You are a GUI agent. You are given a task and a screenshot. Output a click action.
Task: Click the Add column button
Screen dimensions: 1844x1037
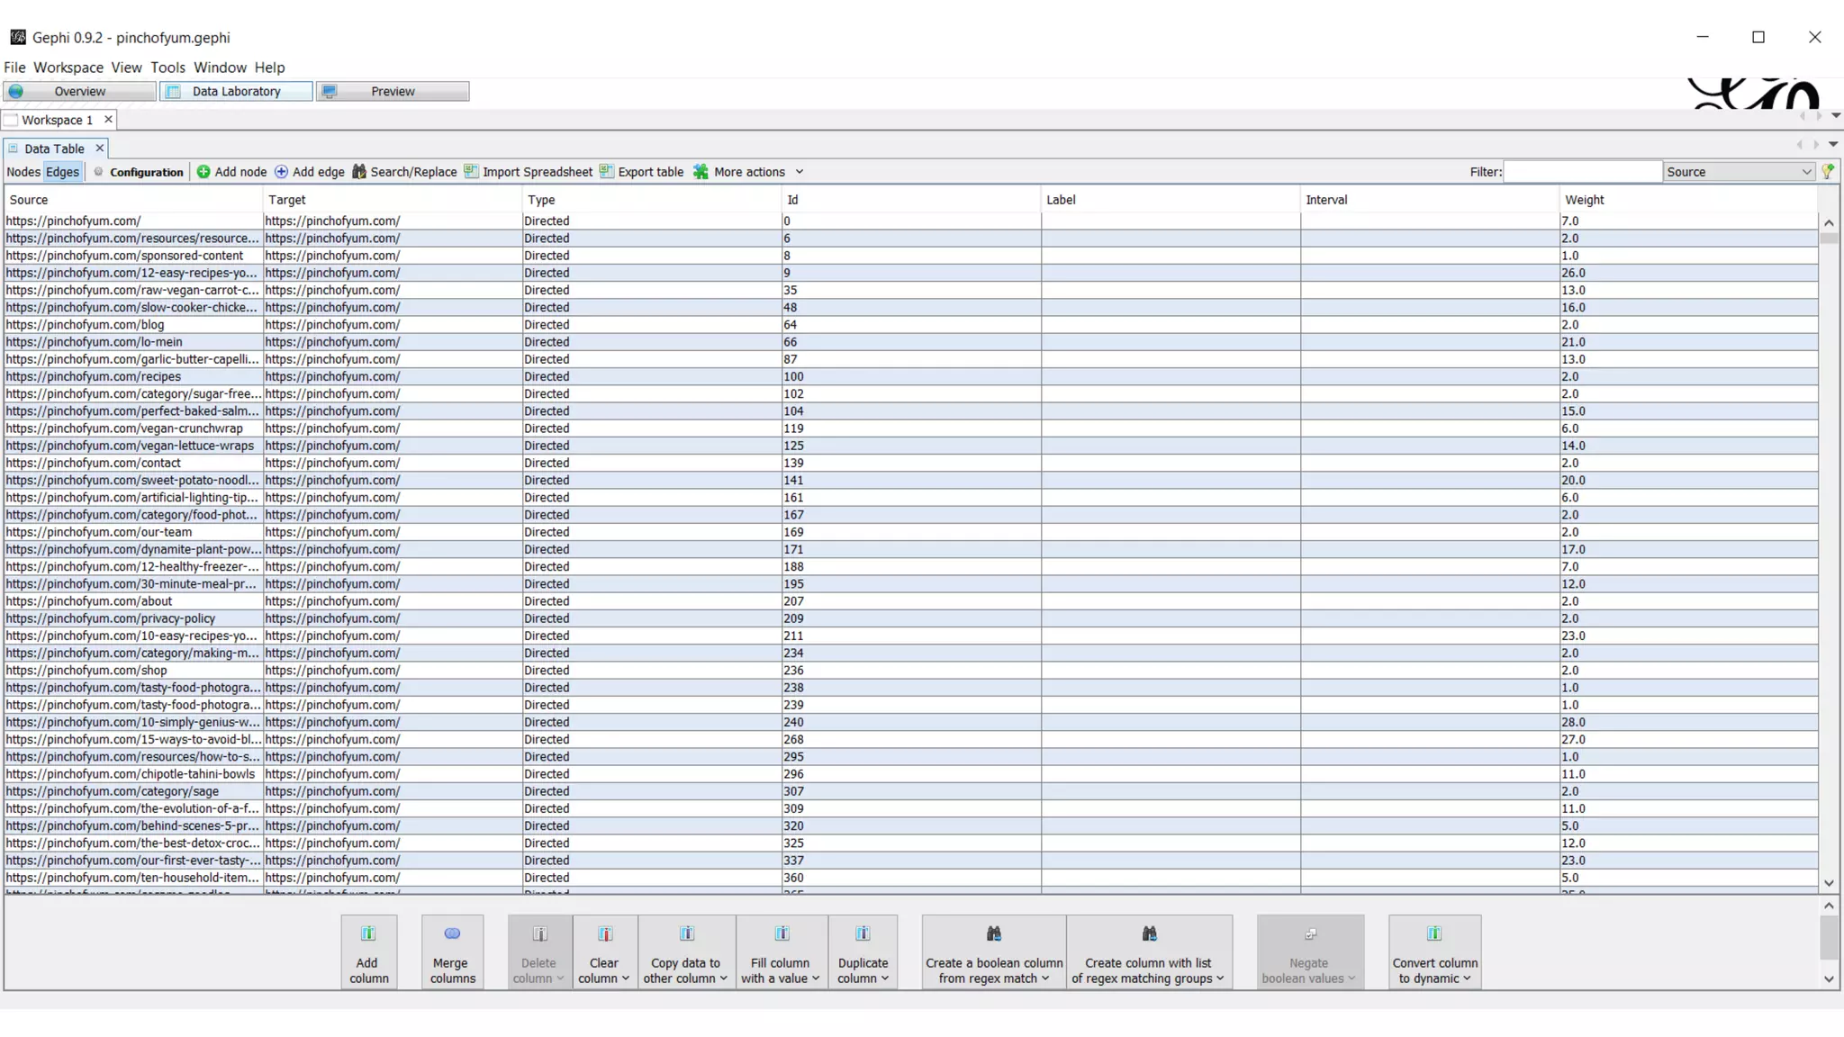click(367, 952)
